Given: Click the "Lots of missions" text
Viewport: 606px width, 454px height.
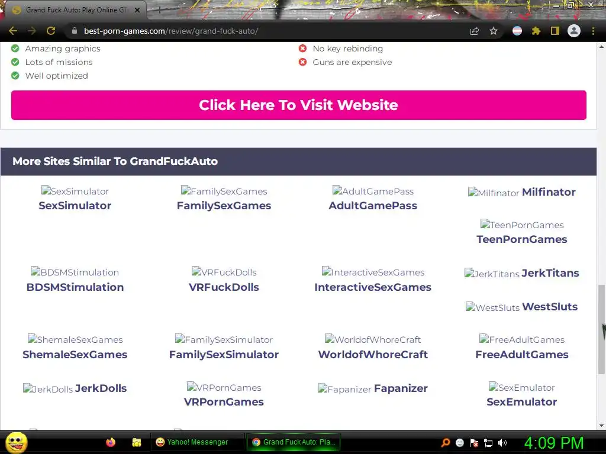Looking at the screenshot, I should tap(59, 62).
